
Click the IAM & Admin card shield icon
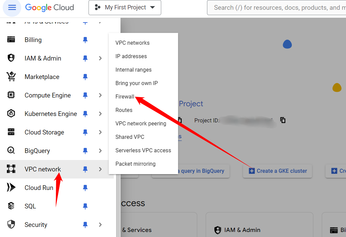(x=217, y=230)
